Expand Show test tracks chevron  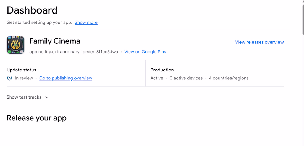(x=47, y=97)
